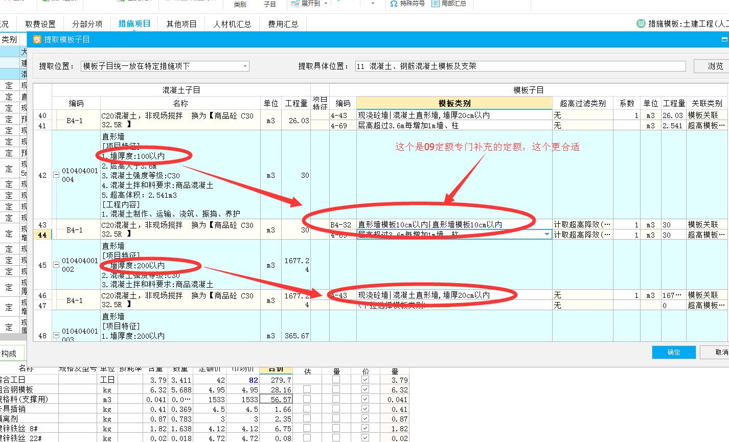Open the 展开到 dropdown arrow
The height and width of the screenshot is (442, 729).
click(x=326, y=3)
